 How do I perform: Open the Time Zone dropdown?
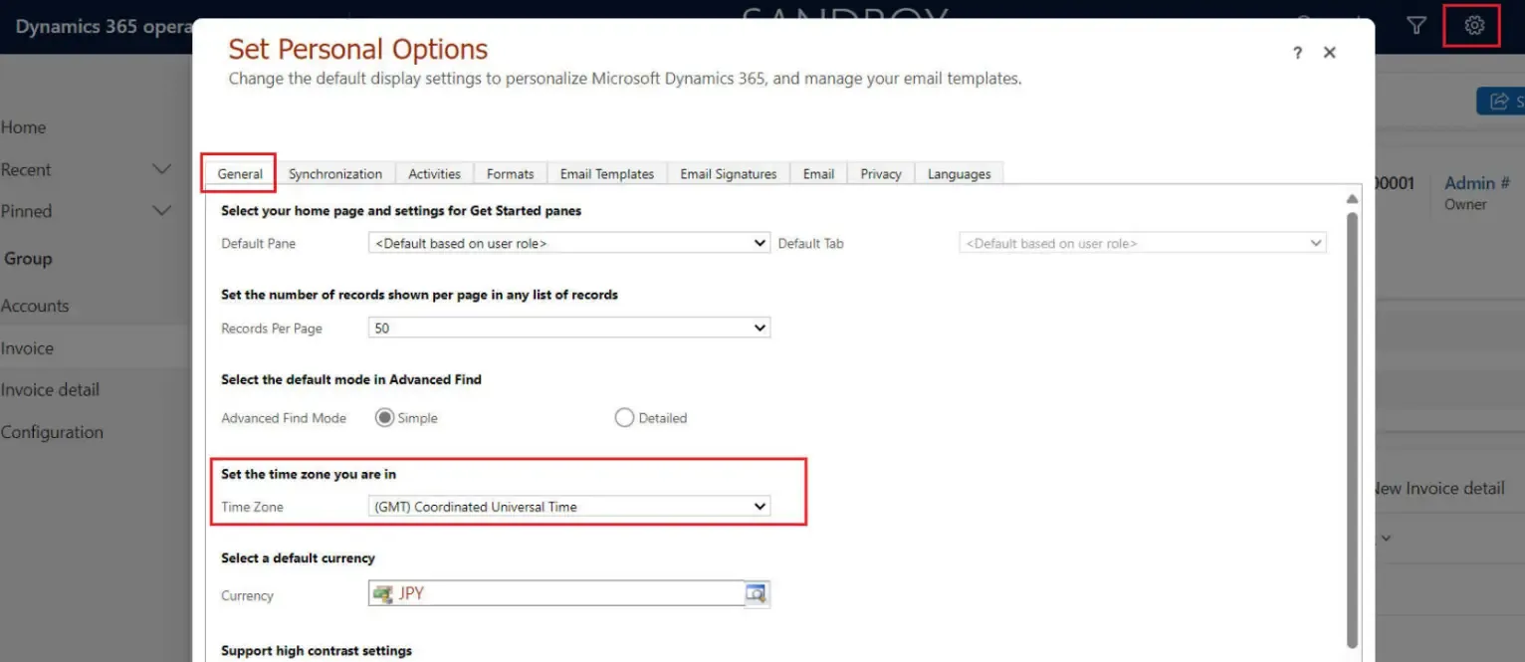[x=568, y=507]
